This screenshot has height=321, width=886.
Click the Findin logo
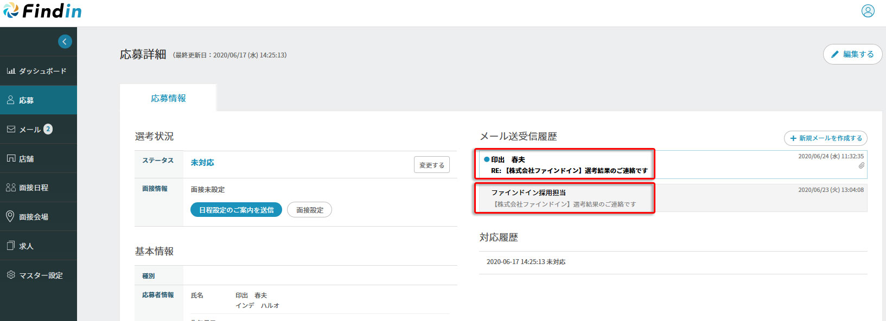[42, 11]
